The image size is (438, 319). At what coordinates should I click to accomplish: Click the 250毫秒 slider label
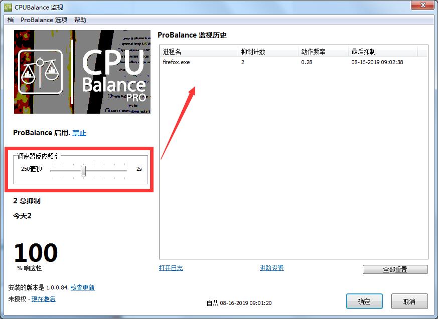click(x=31, y=169)
